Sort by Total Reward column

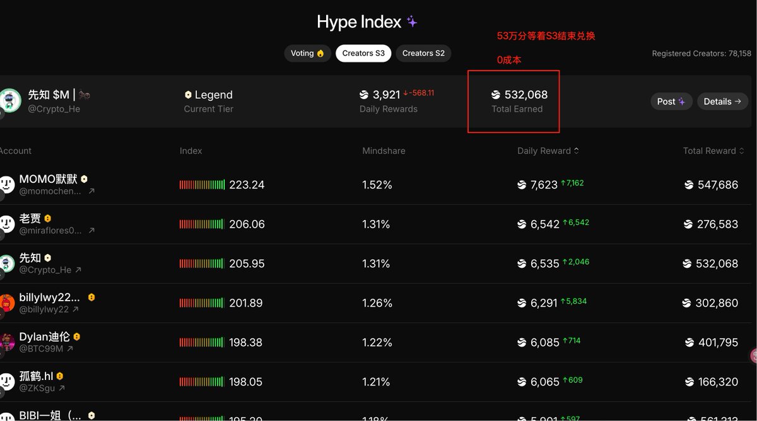click(x=713, y=151)
